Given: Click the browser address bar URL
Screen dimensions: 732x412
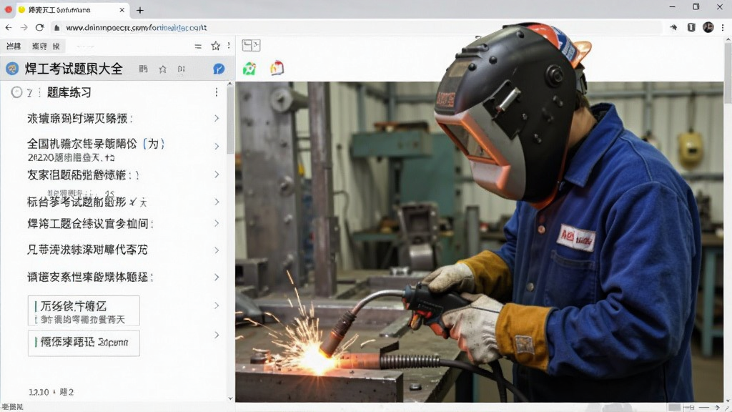Looking at the screenshot, I should [137, 28].
